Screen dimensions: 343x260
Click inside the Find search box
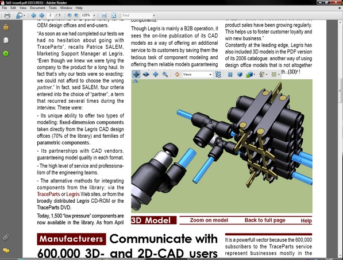(137, 15)
